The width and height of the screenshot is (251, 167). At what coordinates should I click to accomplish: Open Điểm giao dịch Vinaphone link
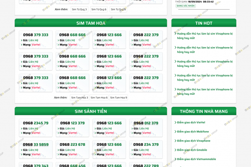click(194, 141)
